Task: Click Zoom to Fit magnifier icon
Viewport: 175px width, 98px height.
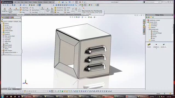Action: 3,5
